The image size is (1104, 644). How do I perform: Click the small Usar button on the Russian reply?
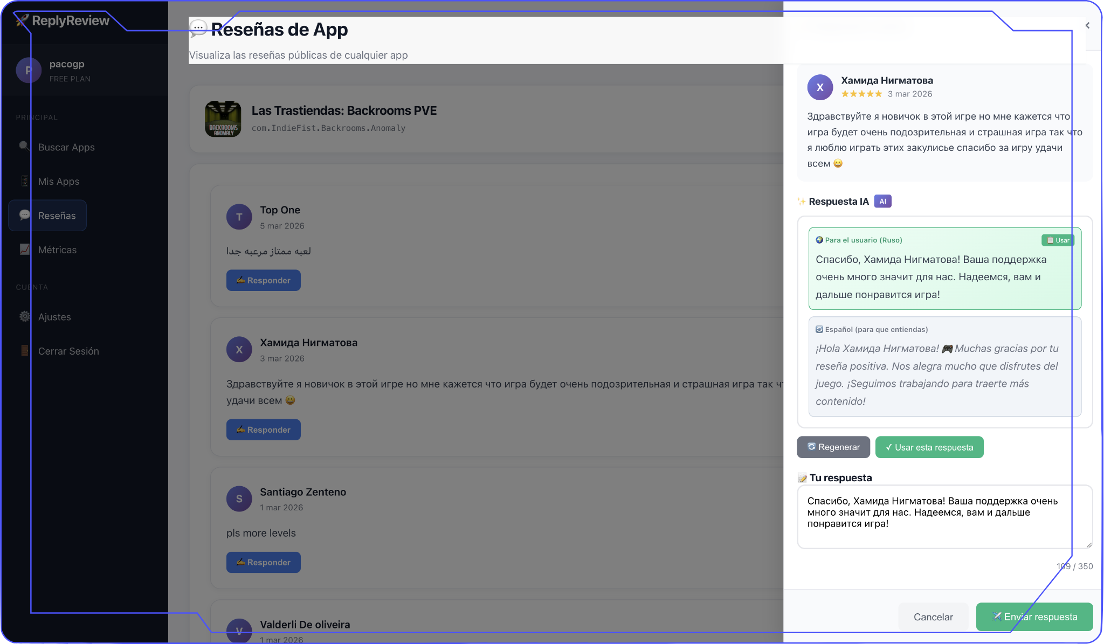(x=1058, y=240)
